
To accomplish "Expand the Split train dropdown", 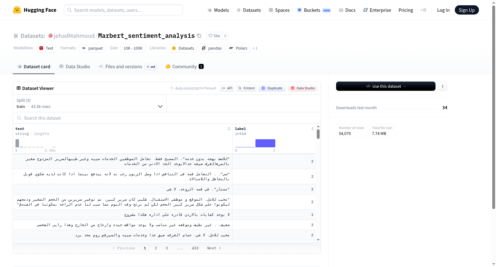I will tap(90, 103).
